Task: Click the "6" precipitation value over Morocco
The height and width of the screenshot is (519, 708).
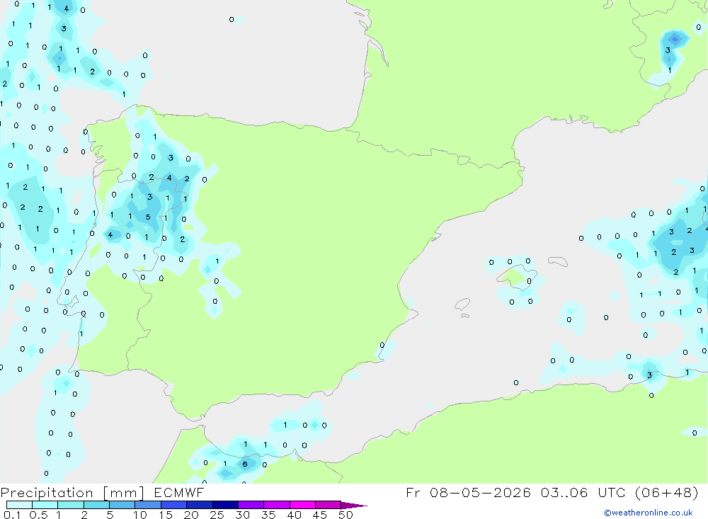Action: [x=245, y=464]
